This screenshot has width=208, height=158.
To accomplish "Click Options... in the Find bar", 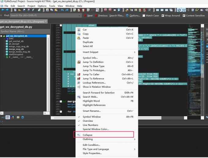I will pos(135,16).
